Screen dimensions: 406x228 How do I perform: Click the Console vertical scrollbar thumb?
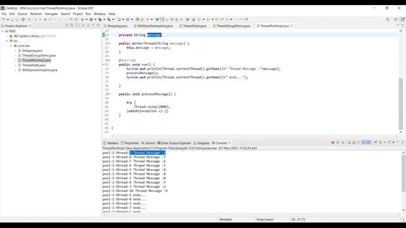click(403, 173)
